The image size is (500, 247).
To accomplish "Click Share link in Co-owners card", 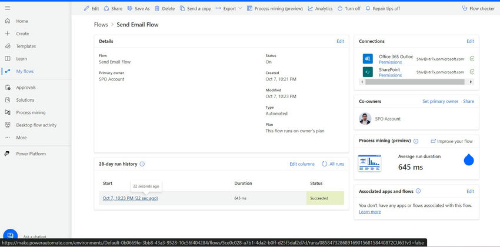I will point(468,101).
